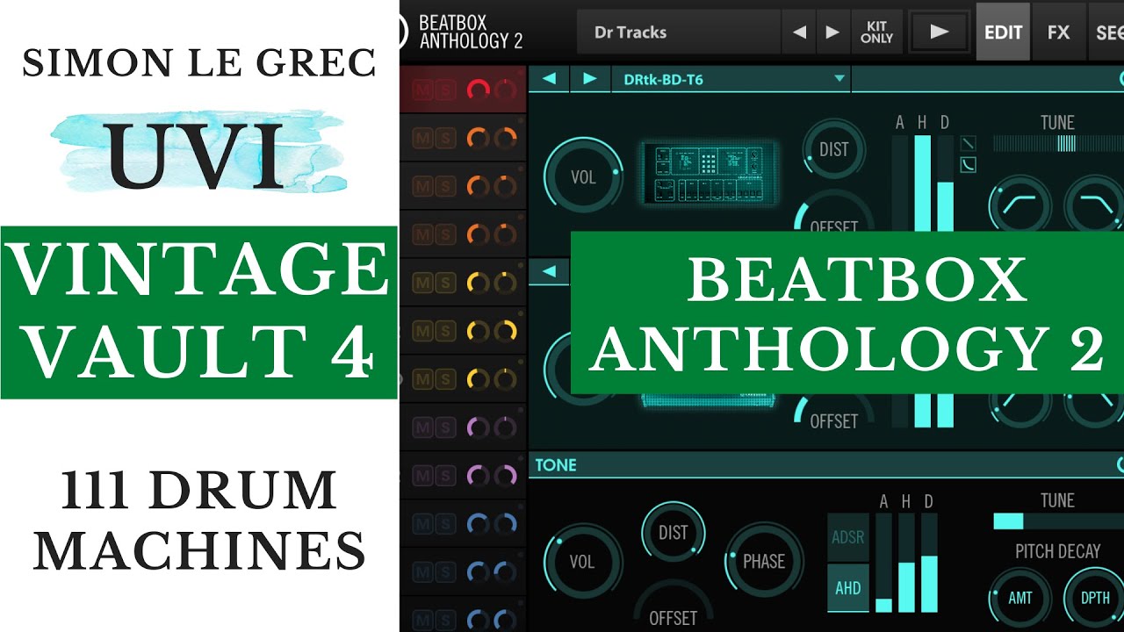Click VOL knob in TONE section
This screenshot has height=632, width=1124.
click(582, 562)
